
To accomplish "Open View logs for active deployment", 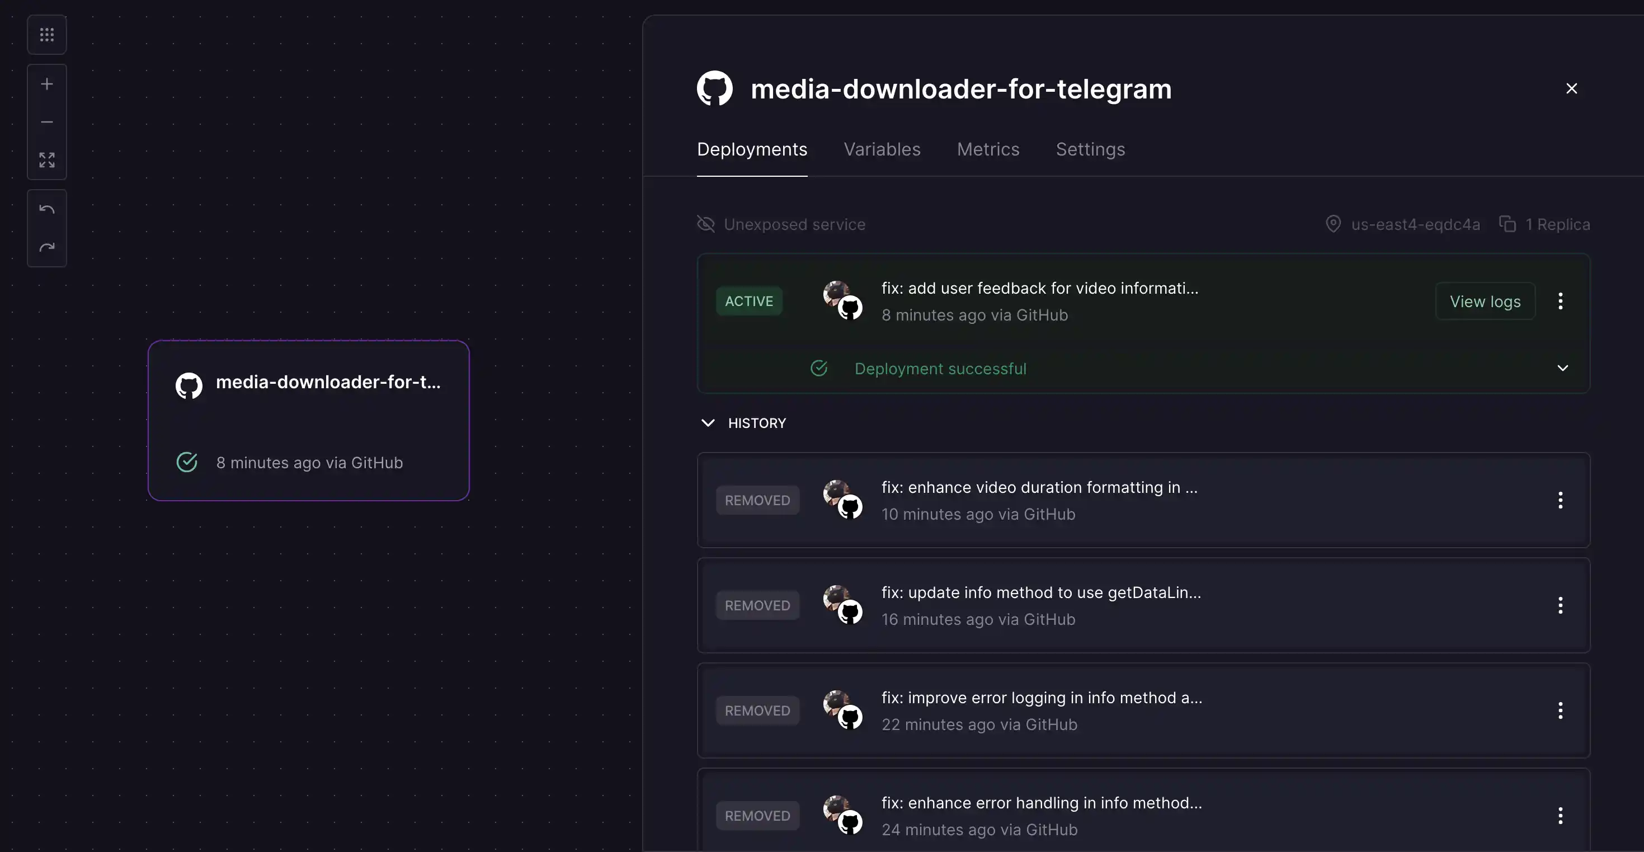I will click(1485, 301).
